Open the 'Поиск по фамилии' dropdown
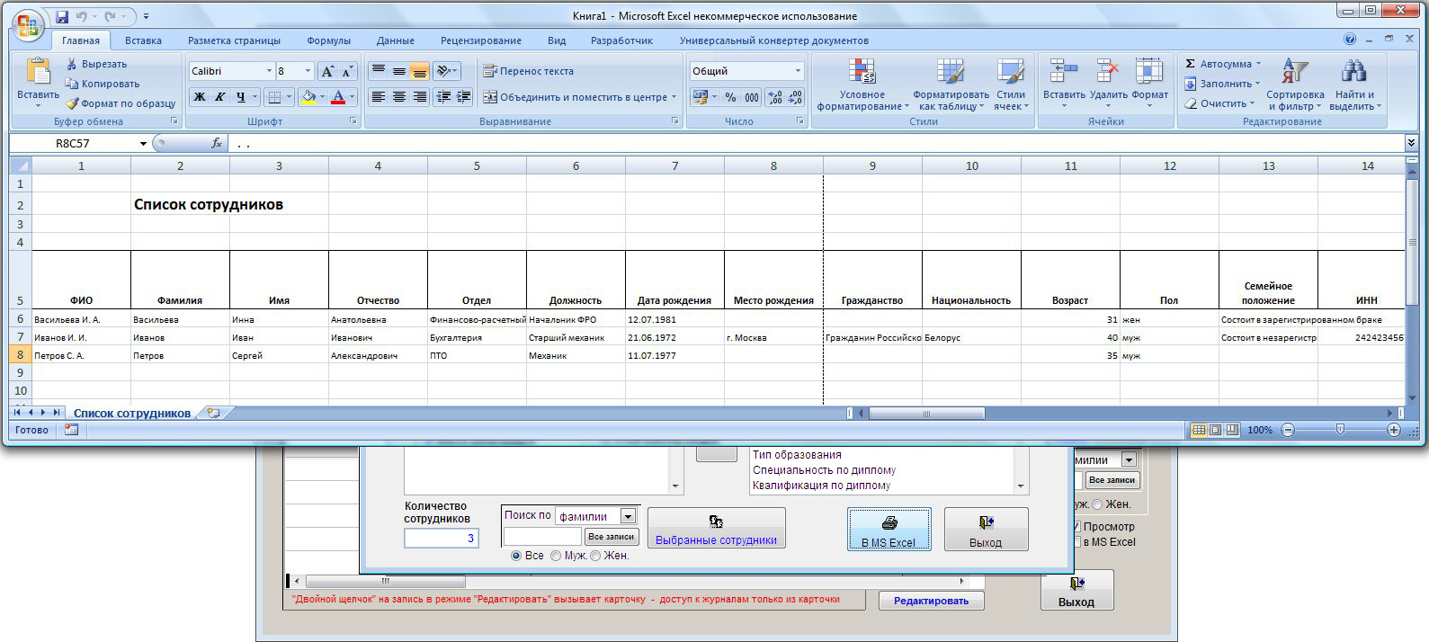The width and height of the screenshot is (1429, 642). [x=628, y=516]
